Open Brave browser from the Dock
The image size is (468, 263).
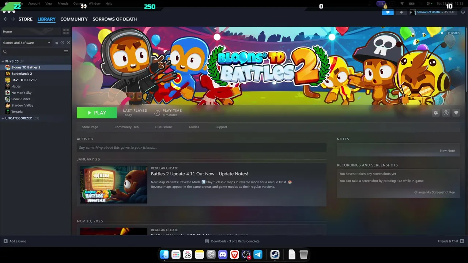[234, 255]
